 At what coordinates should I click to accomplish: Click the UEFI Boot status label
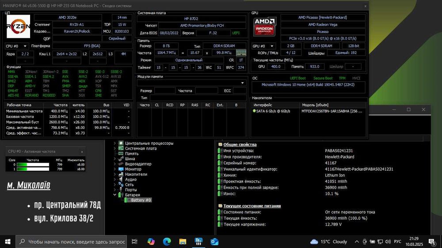(297, 78)
